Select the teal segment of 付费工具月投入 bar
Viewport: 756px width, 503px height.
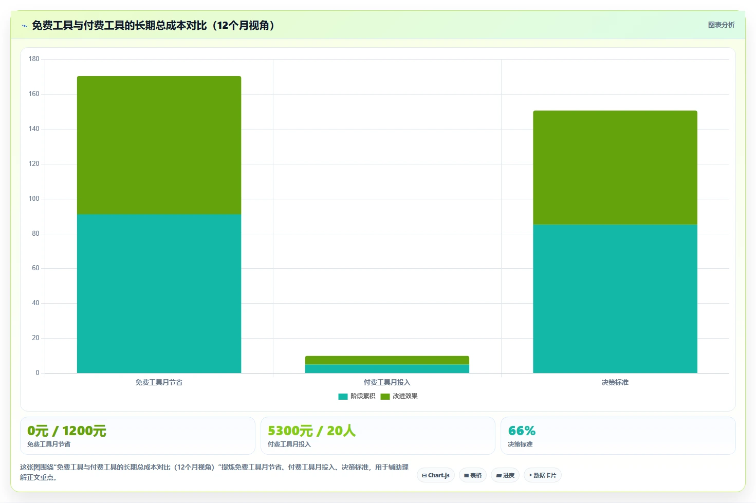click(x=387, y=369)
